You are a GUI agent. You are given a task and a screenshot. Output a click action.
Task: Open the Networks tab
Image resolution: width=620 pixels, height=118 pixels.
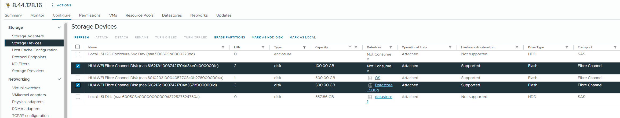point(199,15)
